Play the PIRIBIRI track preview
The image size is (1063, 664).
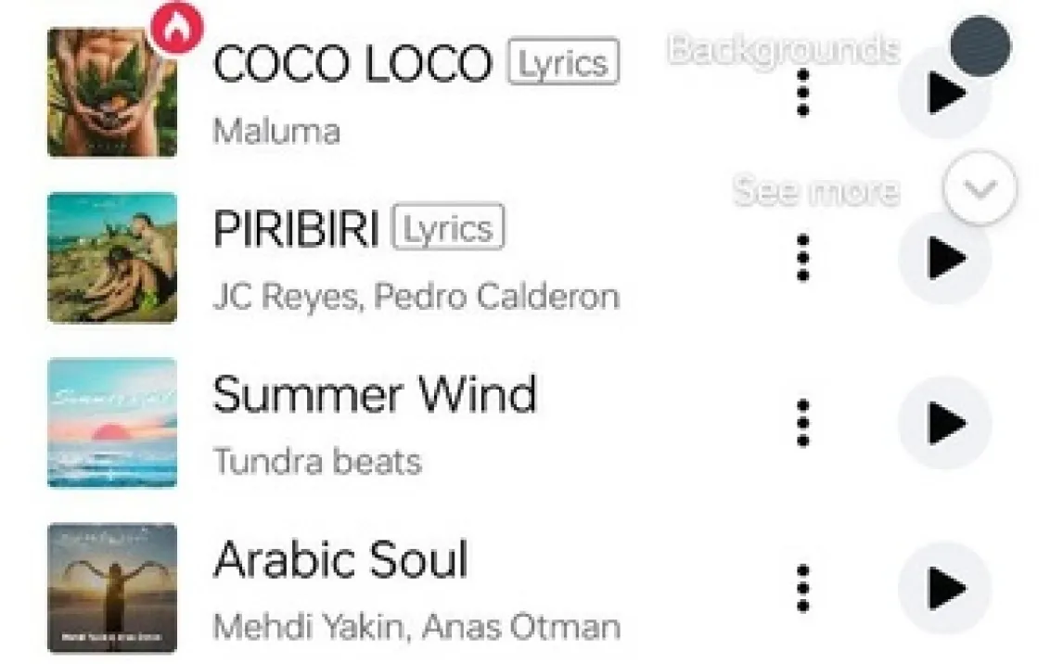click(944, 259)
